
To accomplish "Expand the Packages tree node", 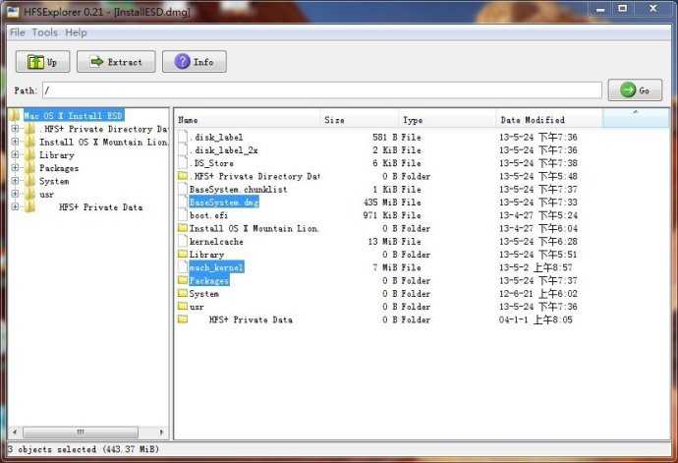I will [15, 167].
